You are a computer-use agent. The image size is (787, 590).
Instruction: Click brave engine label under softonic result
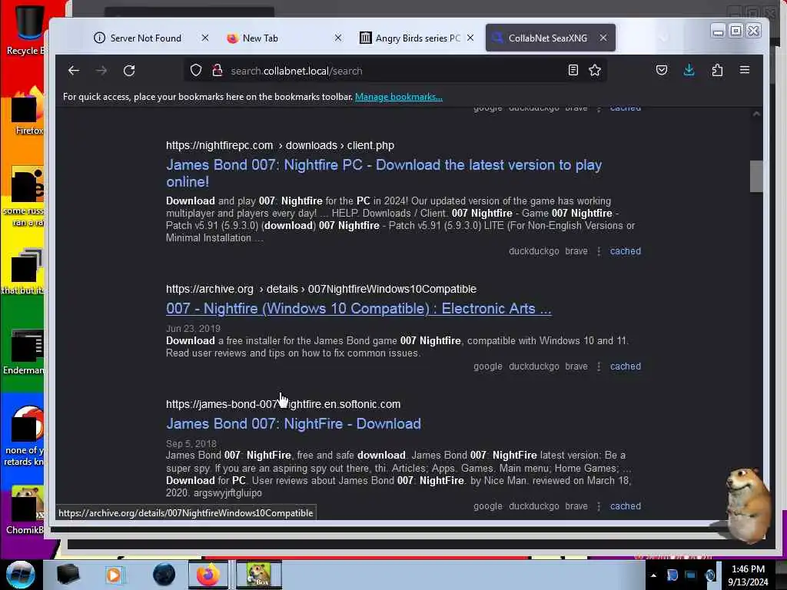(x=576, y=505)
